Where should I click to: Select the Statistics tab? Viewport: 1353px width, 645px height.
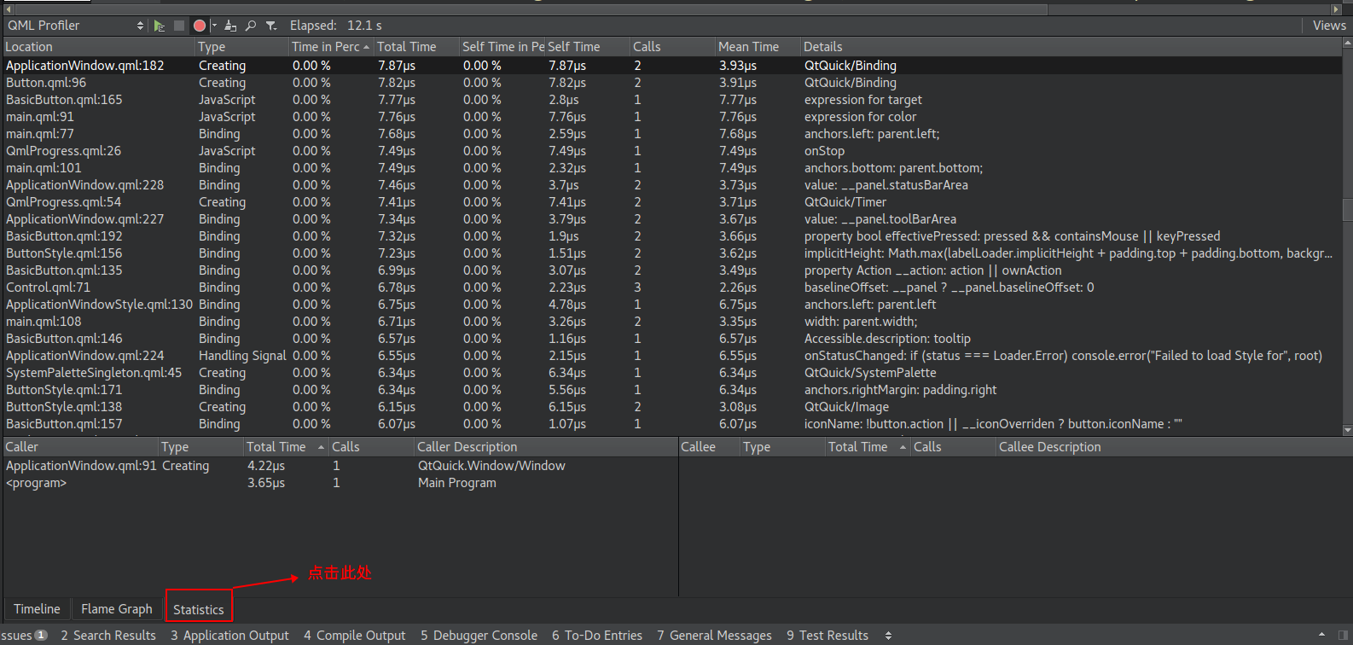point(199,609)
